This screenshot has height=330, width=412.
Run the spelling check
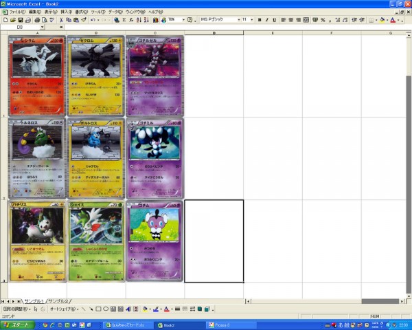tap(51, 20)
